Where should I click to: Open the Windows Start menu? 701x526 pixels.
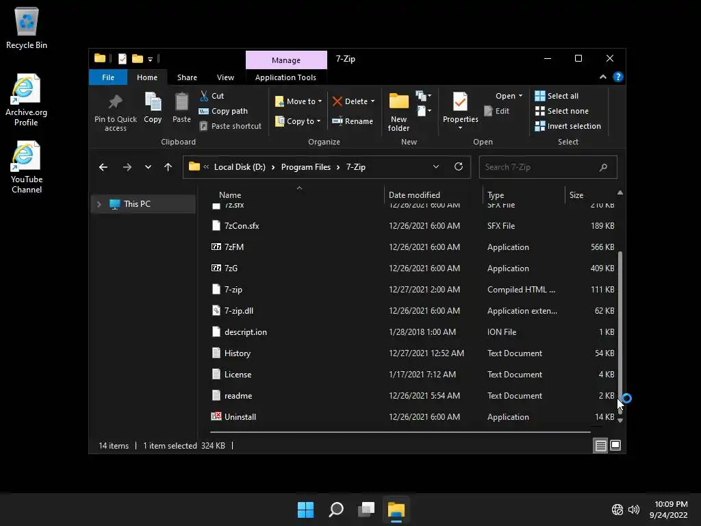coord(306,510)
